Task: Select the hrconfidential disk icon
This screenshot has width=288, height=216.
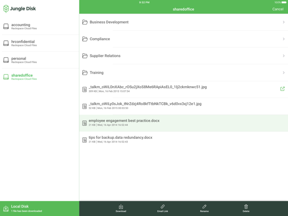Action: [x=6, y=43]
